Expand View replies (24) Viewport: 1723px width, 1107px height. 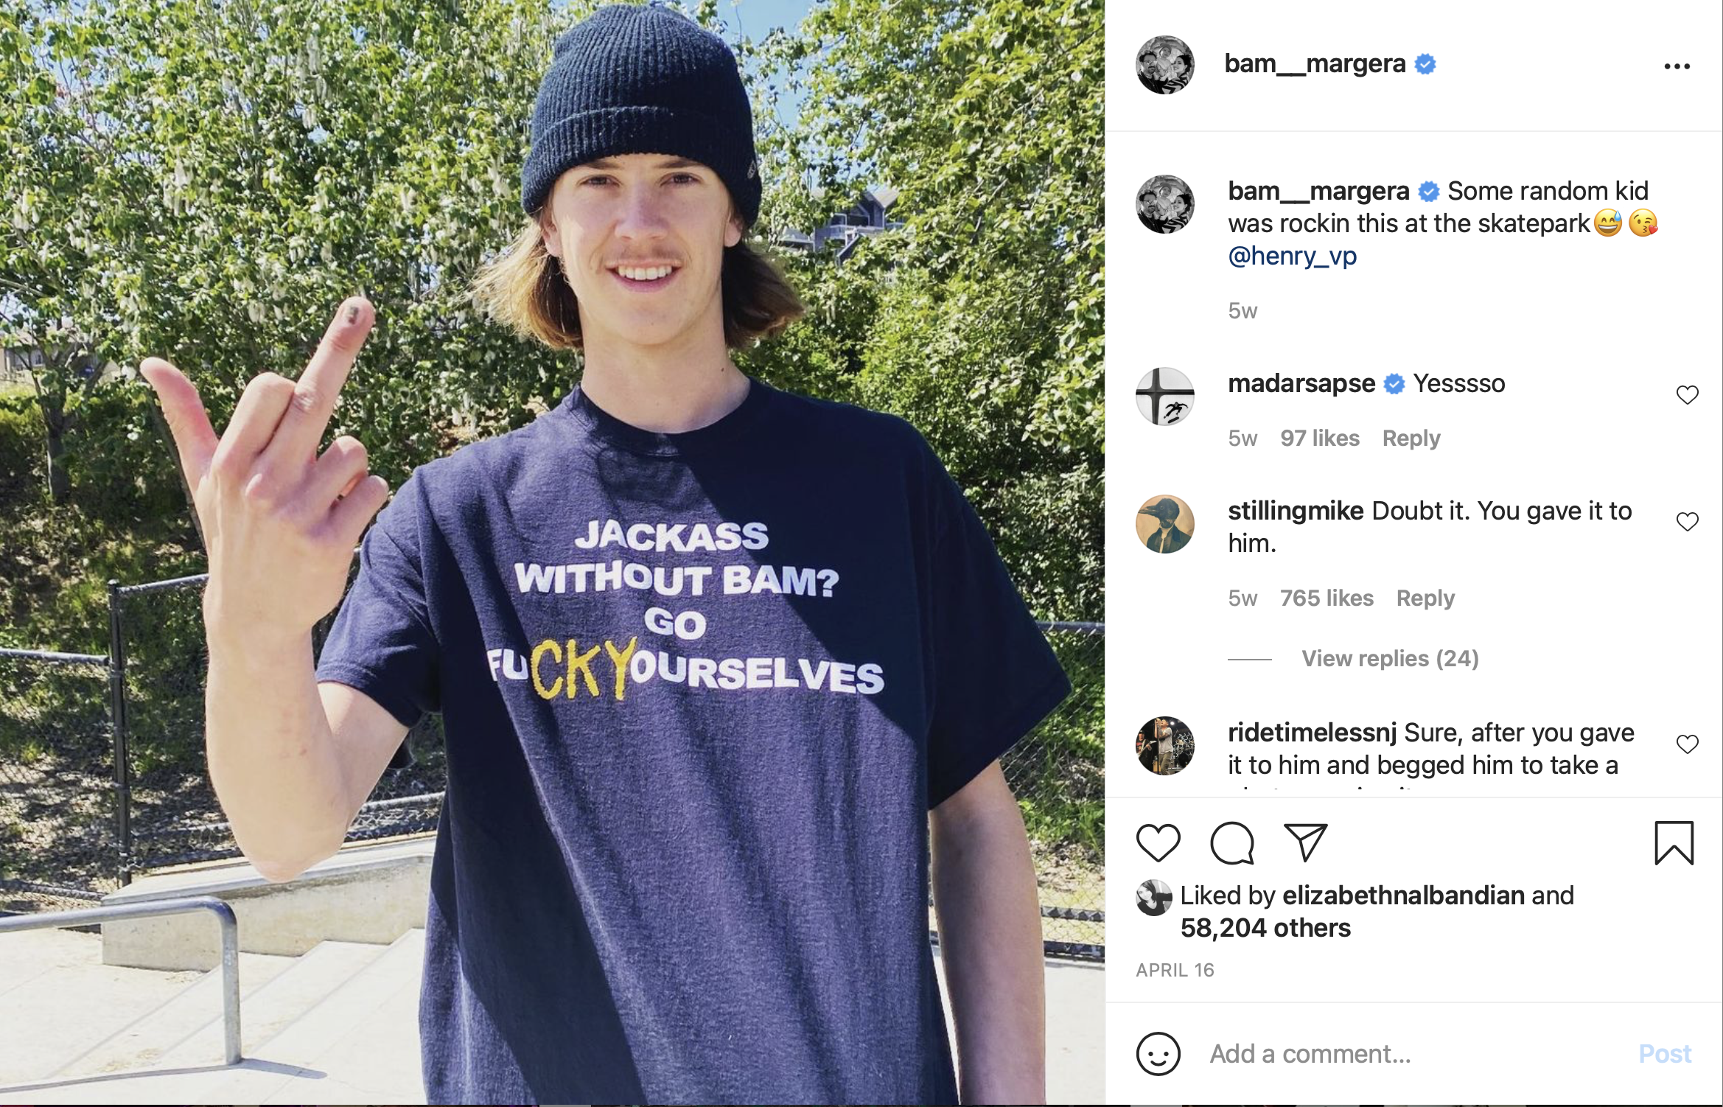pos(1390,658)
